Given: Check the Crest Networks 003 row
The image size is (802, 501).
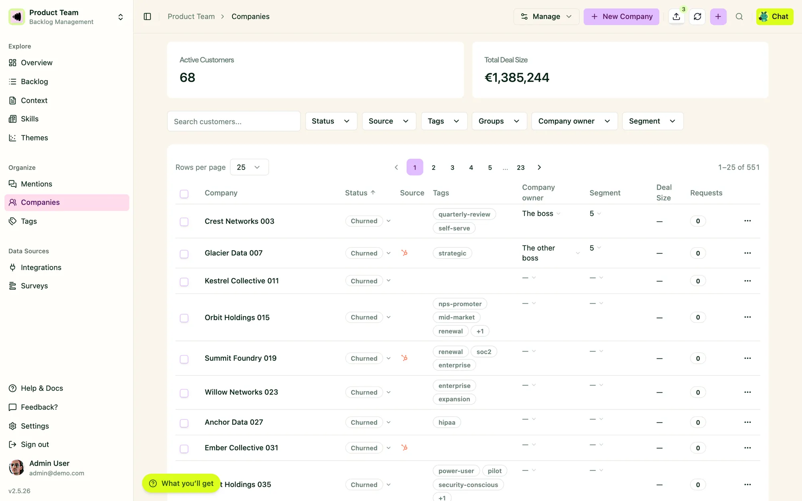Looking at the screenshot, I should pos(184,222).
